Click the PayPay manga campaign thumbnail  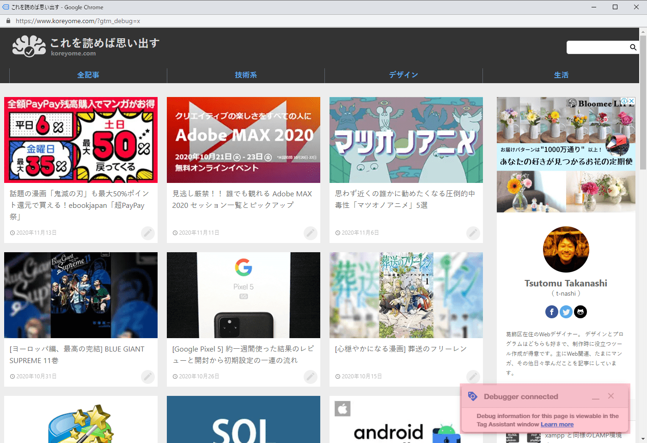81,140
